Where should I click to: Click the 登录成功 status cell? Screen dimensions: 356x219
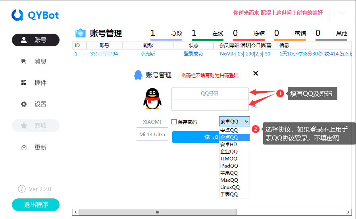coord(193,54)
